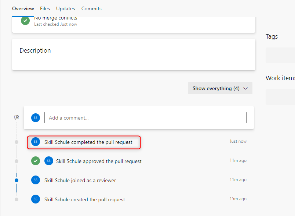Click the Skill Schule completed the pull request entry
Image resolution: width=295 pixels, height=216 pixels.
pos(88,142)
